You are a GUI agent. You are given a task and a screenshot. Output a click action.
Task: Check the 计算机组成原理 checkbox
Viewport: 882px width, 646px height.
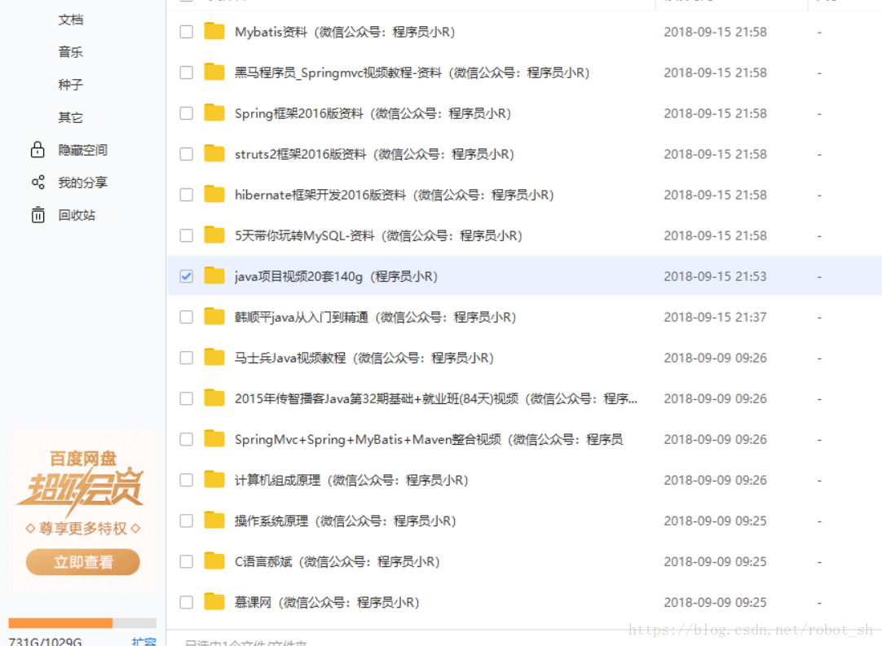click(186, 480)
